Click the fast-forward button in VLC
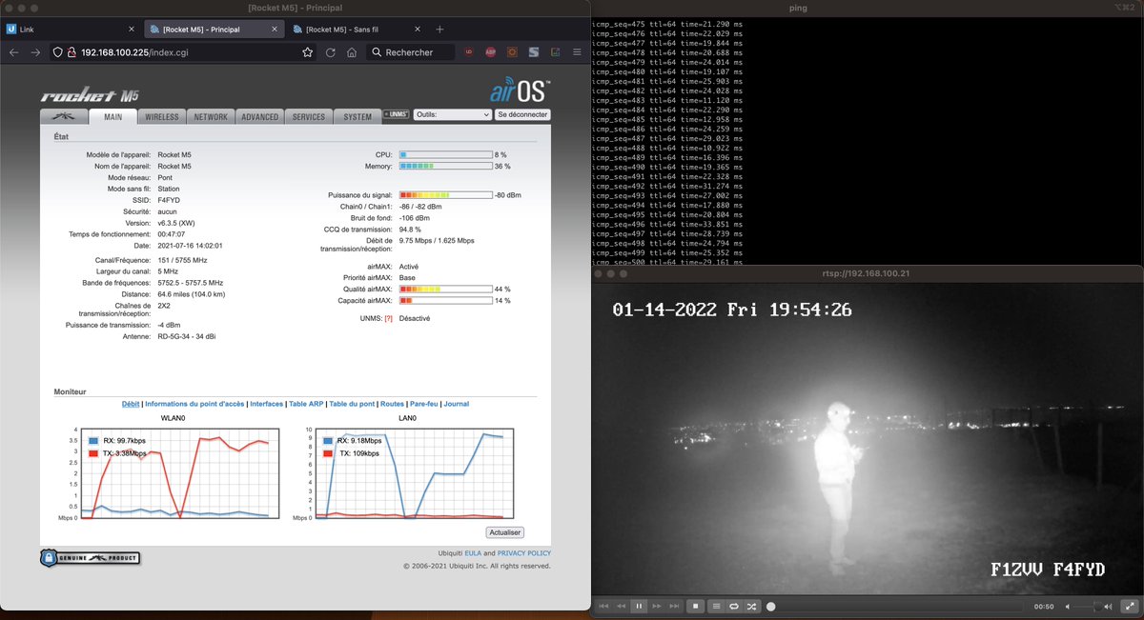 click(657, 606)
